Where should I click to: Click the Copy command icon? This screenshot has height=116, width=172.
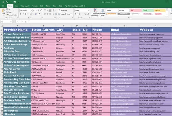tap(7, 12)
